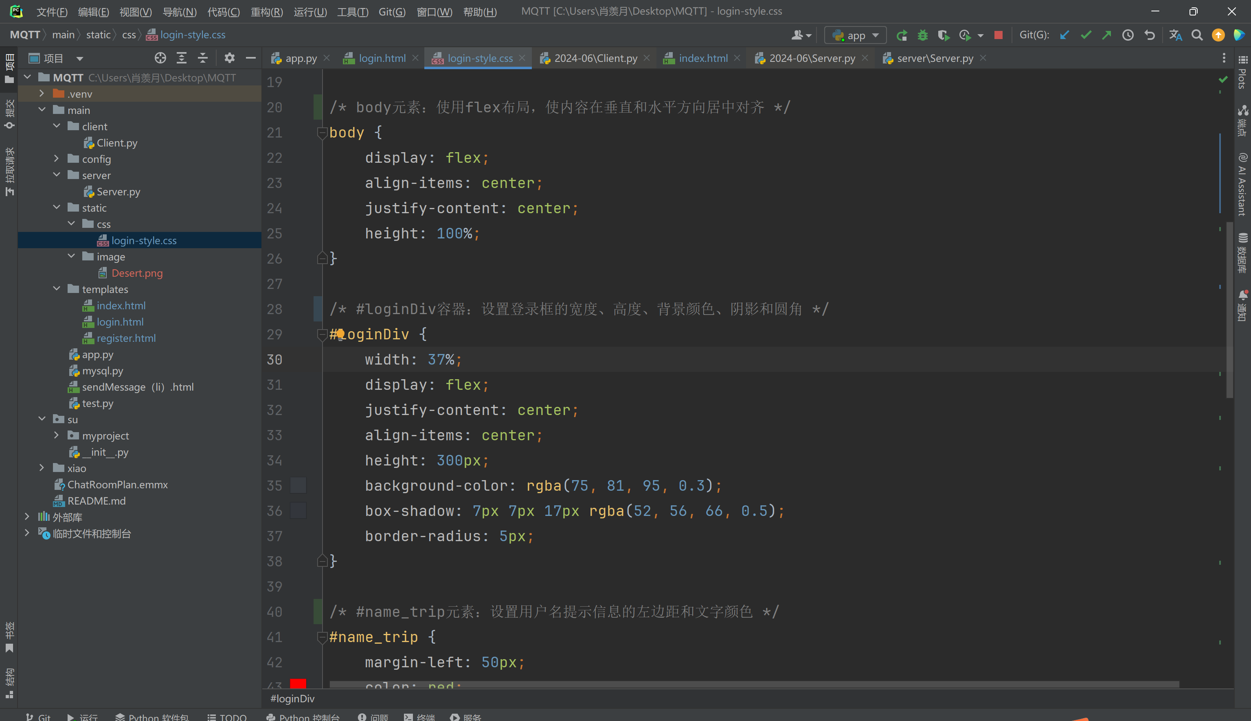
Task: Click the Debug bug icon
Action: (x=922, y=35)
